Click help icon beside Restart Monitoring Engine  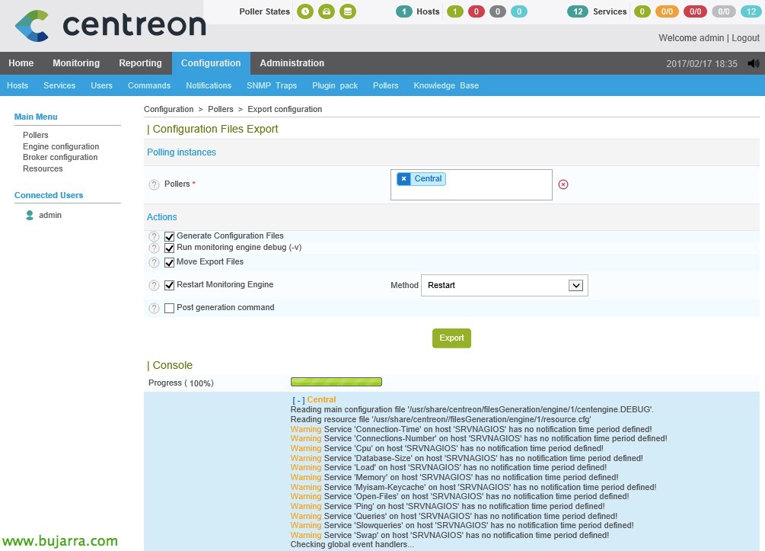(x=154, y=286)
